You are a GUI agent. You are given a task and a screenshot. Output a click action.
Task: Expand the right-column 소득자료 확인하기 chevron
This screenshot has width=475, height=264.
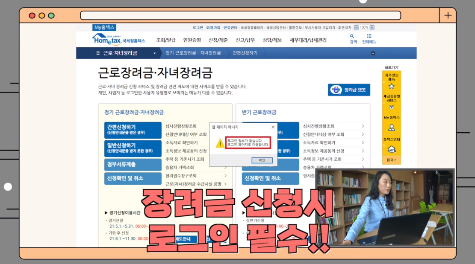363,142
